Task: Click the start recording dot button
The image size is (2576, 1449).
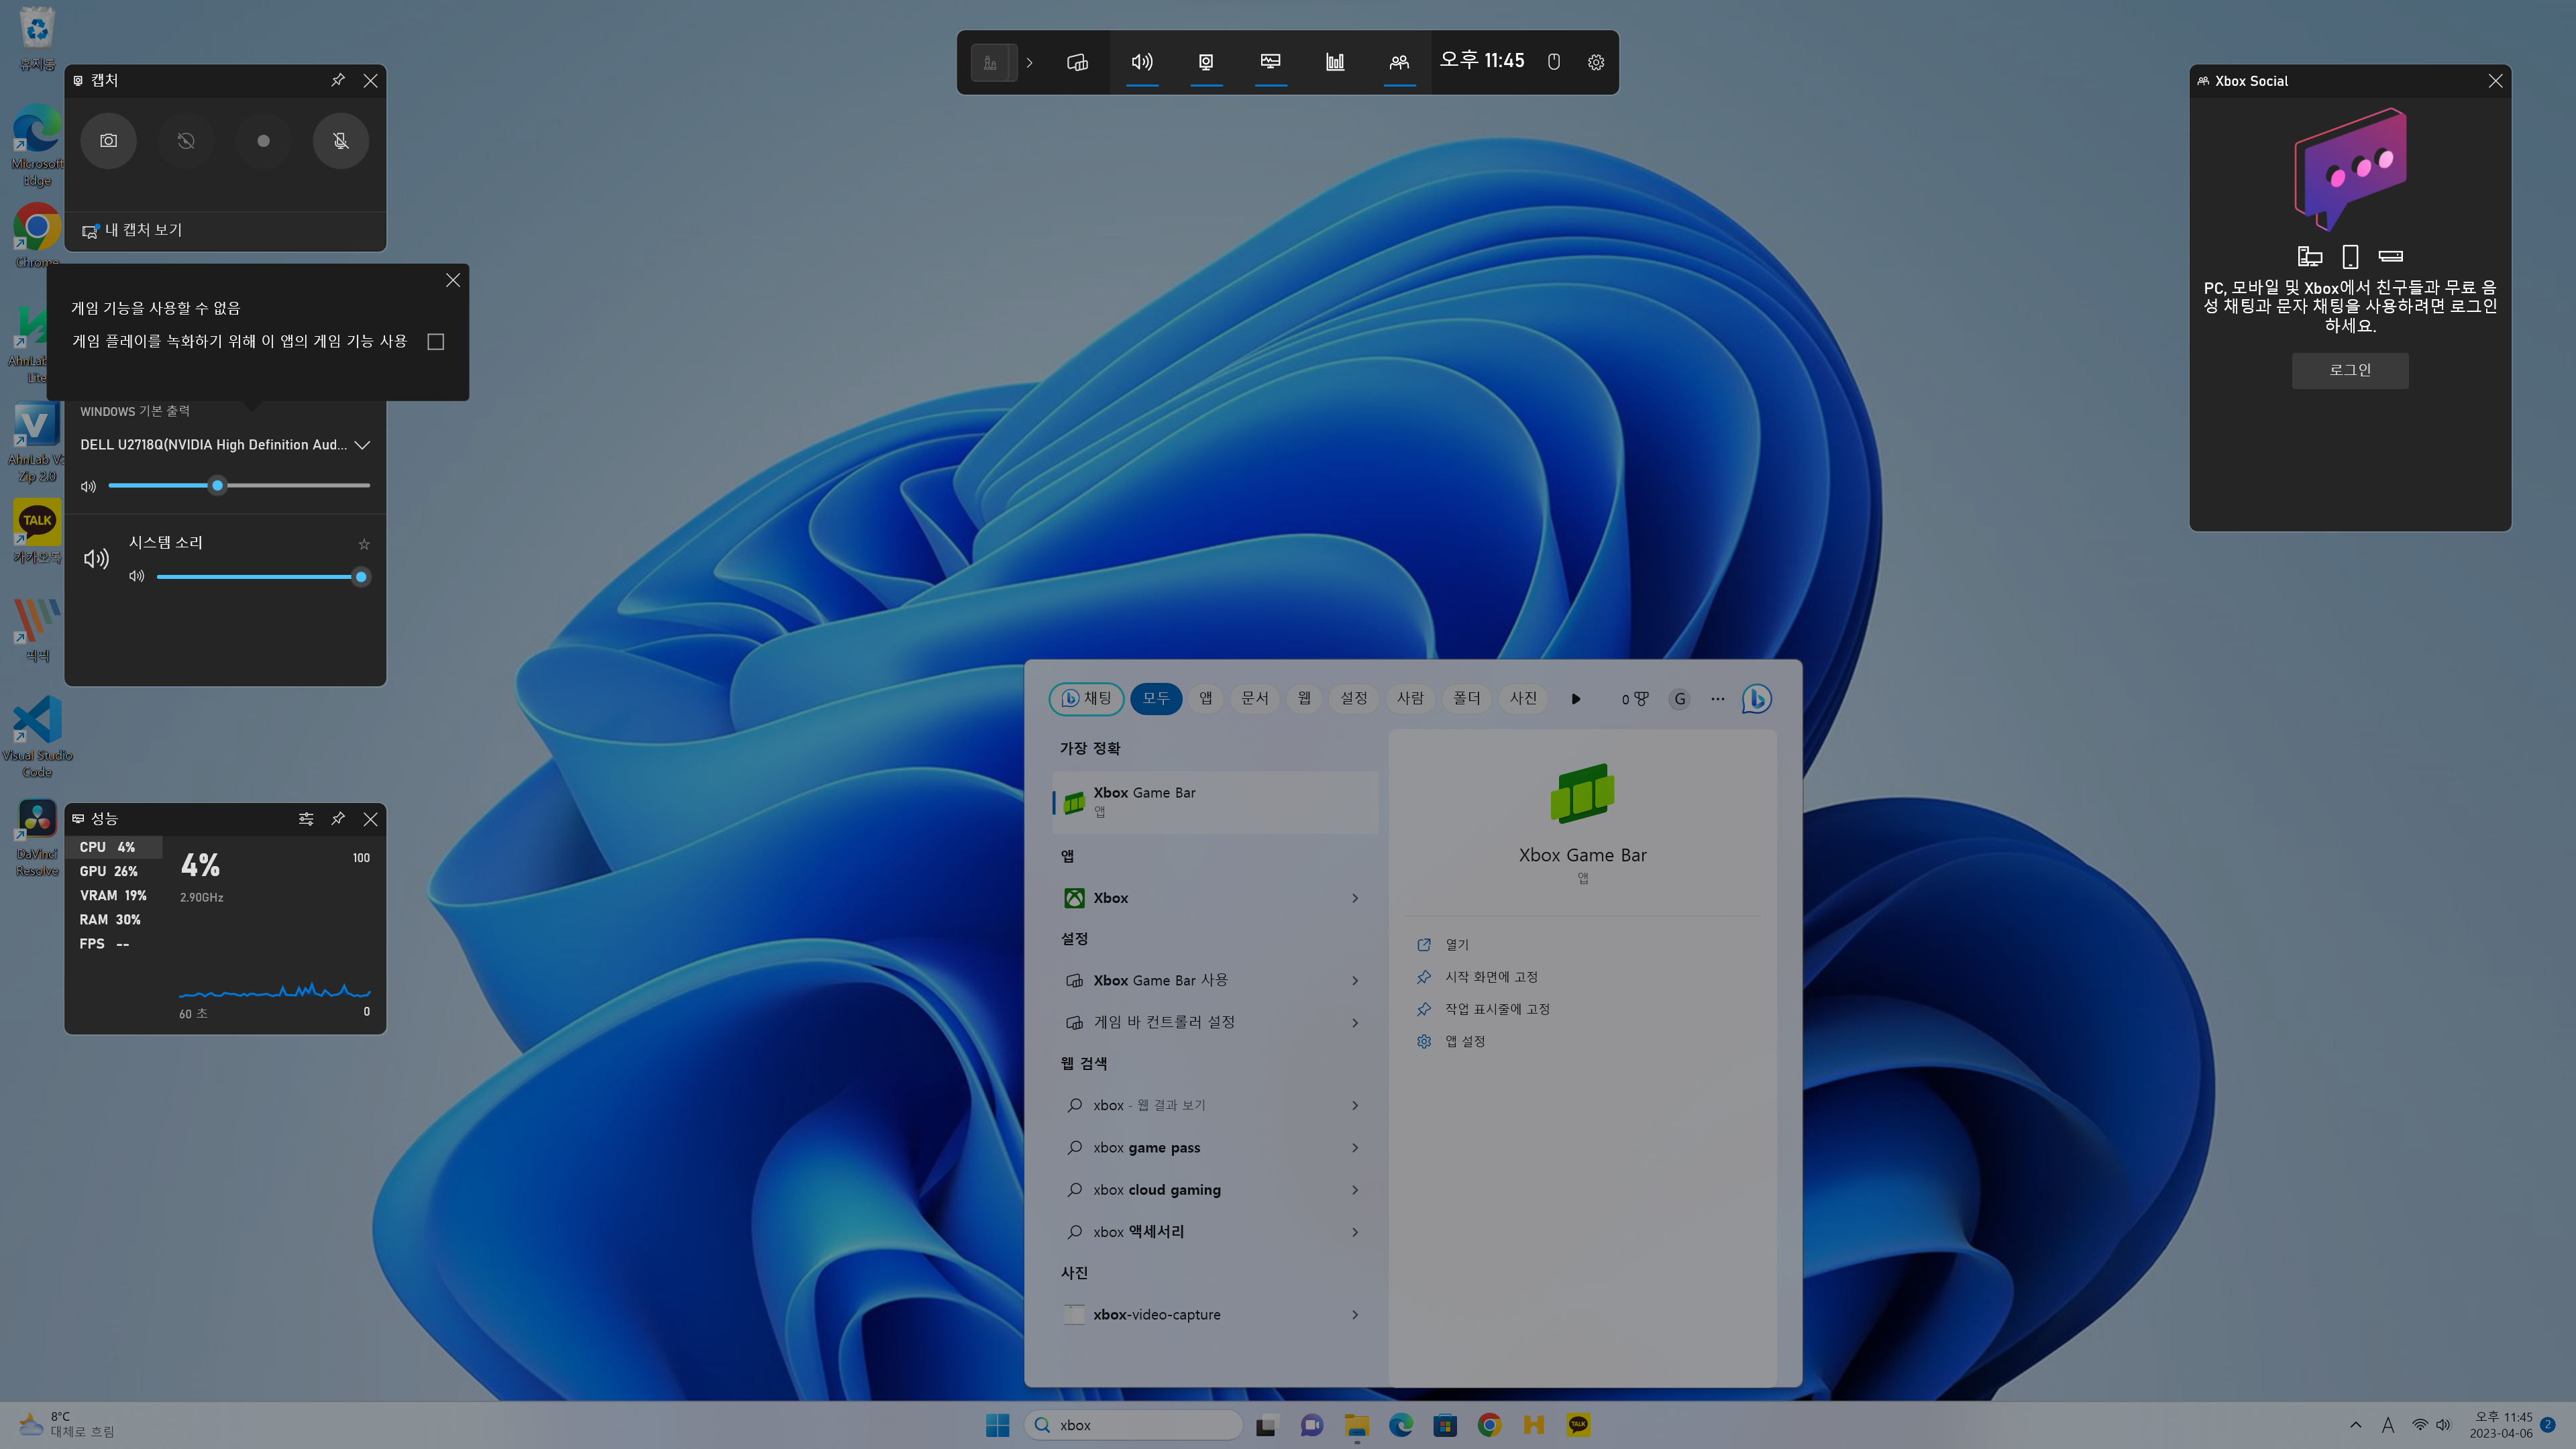Action: [263, 141]
